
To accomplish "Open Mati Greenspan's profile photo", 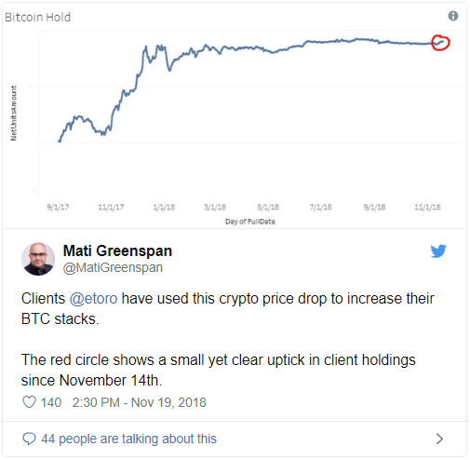I will pos(38,259).
